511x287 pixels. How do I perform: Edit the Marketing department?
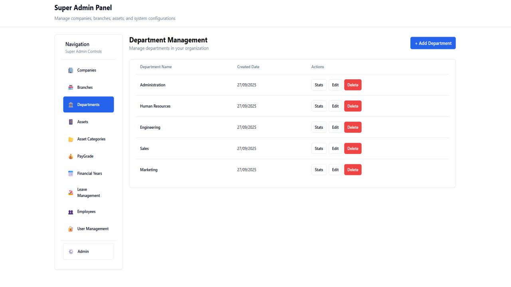click(335, 170)
